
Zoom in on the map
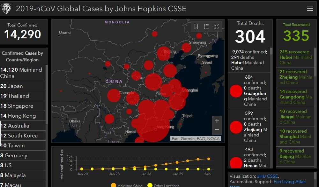(x=217, y=121)
